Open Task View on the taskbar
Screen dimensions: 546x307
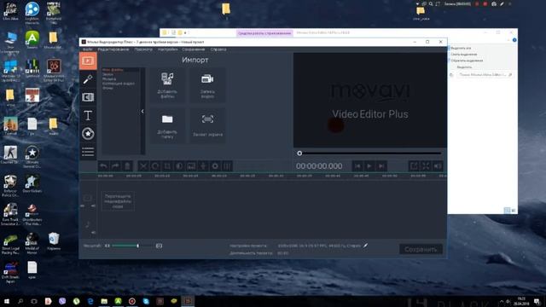[34, 301]
